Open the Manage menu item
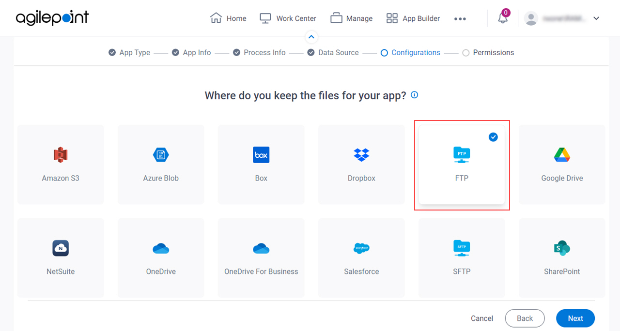Viewport: 620px width, 331px height. pyautogui.click(x=352, y=18)
